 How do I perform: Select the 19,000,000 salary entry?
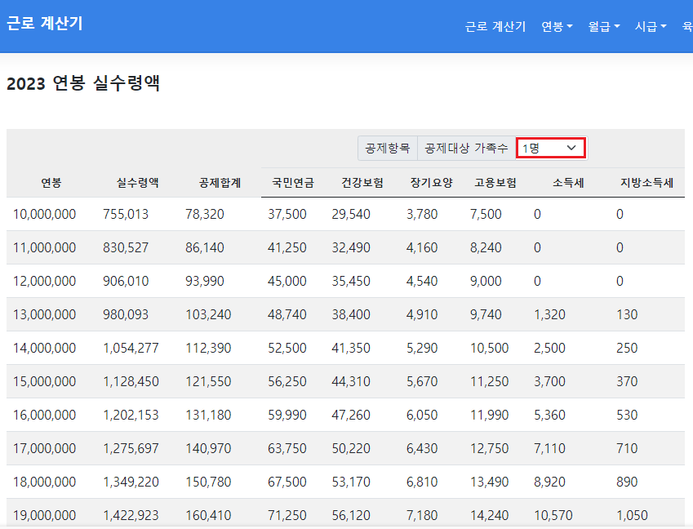45,516
